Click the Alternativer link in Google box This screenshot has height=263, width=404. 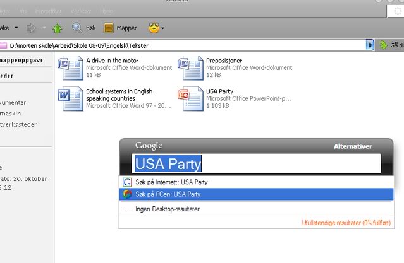[x=353, y=146]
